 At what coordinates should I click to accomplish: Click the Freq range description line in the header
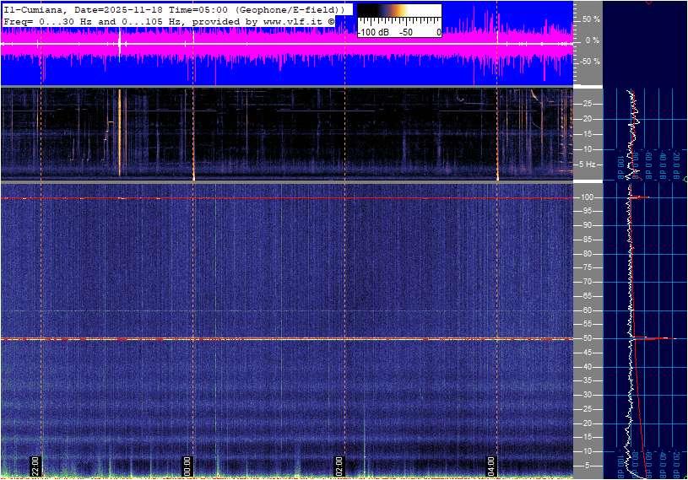[169, 20]
